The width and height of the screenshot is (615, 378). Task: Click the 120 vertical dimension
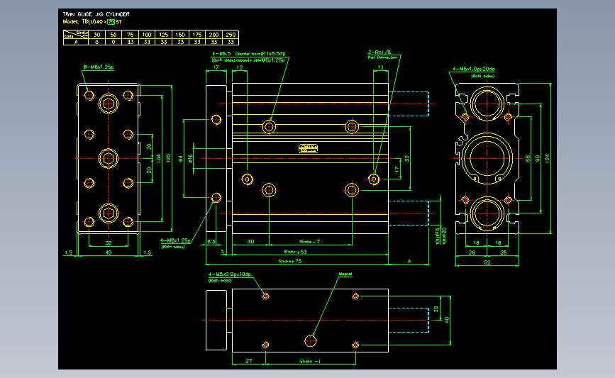(168, 158)
